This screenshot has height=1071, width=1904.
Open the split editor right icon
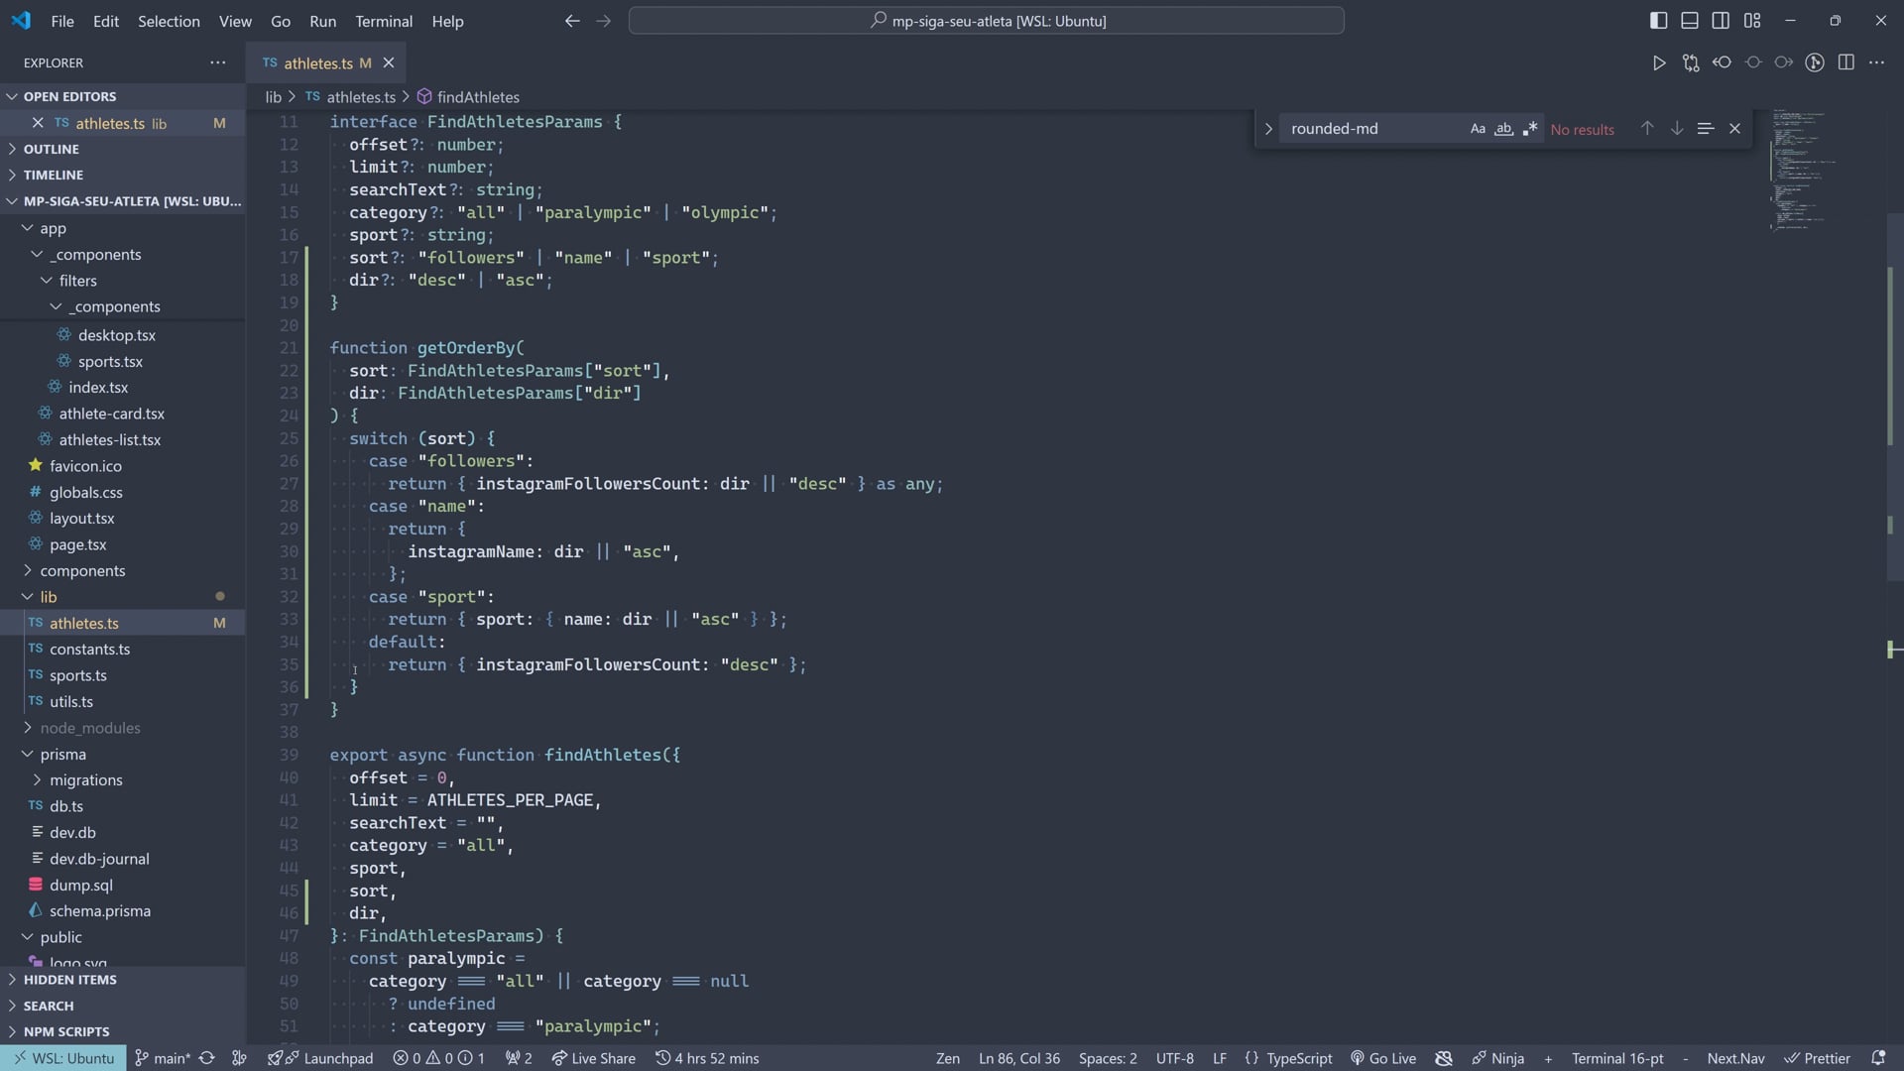tap(1845, 62)
